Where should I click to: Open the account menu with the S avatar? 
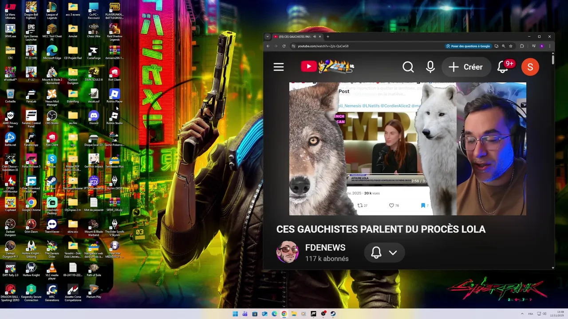click(x=530, y=67)
